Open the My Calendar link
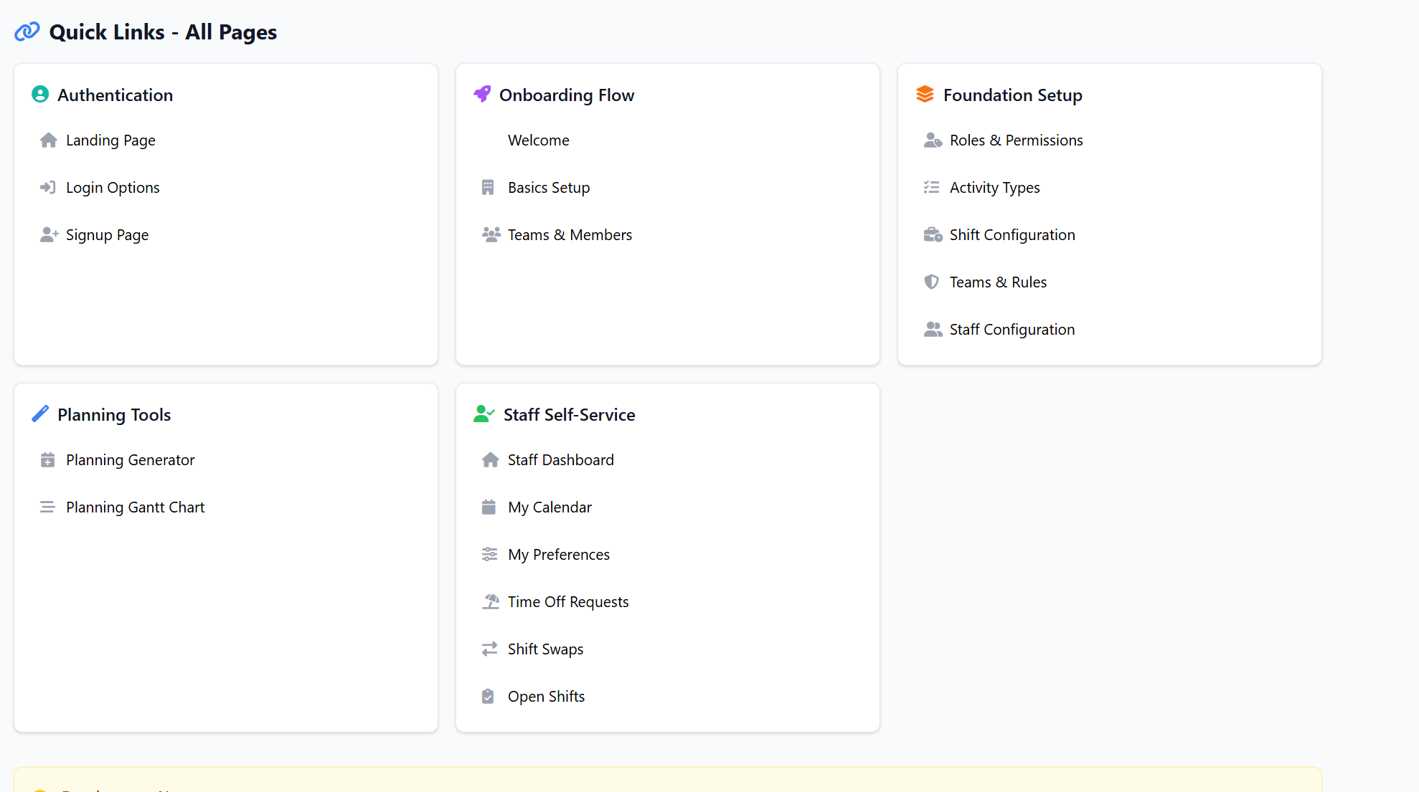Image resolution: width=1419 pixels, height=792 pixels. click(550, 507)
